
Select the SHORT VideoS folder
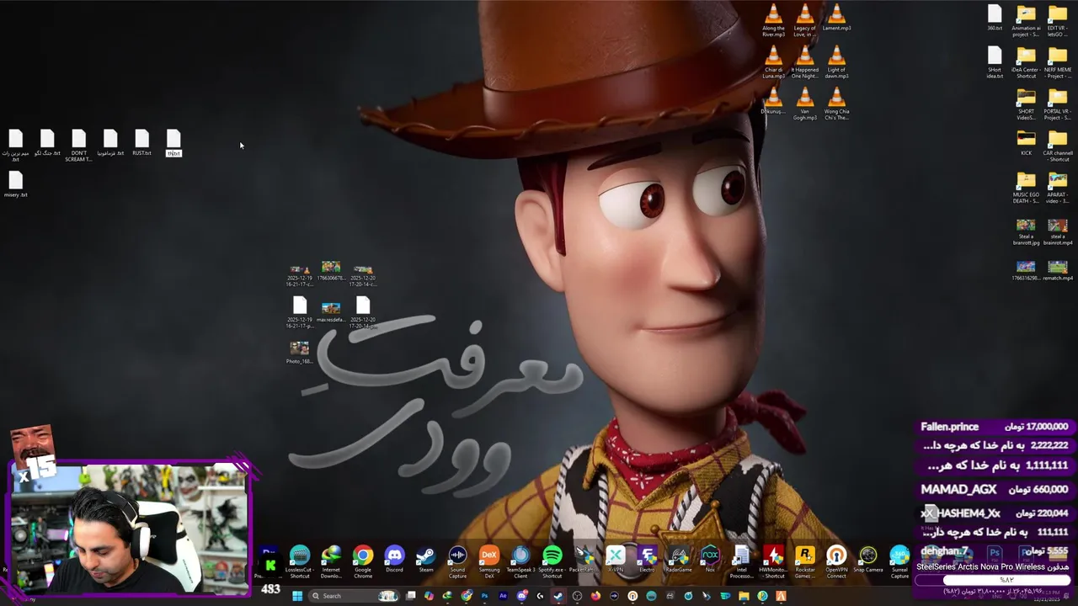[x=1026, y=104]
